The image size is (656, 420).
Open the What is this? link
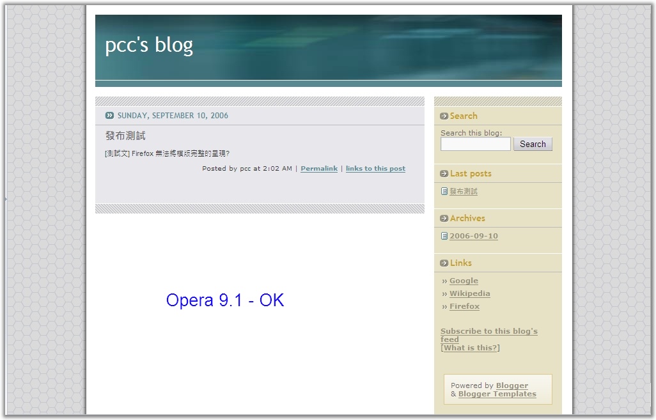coord(470,348)
